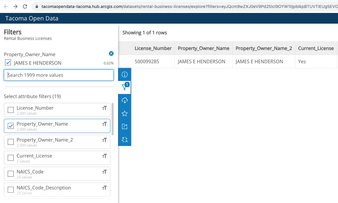The width and height of the screenshot is (338, 203).
Task: Uncheck the Property_Owner_Name attribute filter
Action: (11, 126)
